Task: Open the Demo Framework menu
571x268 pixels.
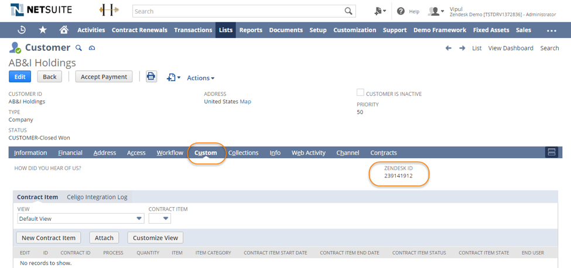Action: click(x=440, y=30)
